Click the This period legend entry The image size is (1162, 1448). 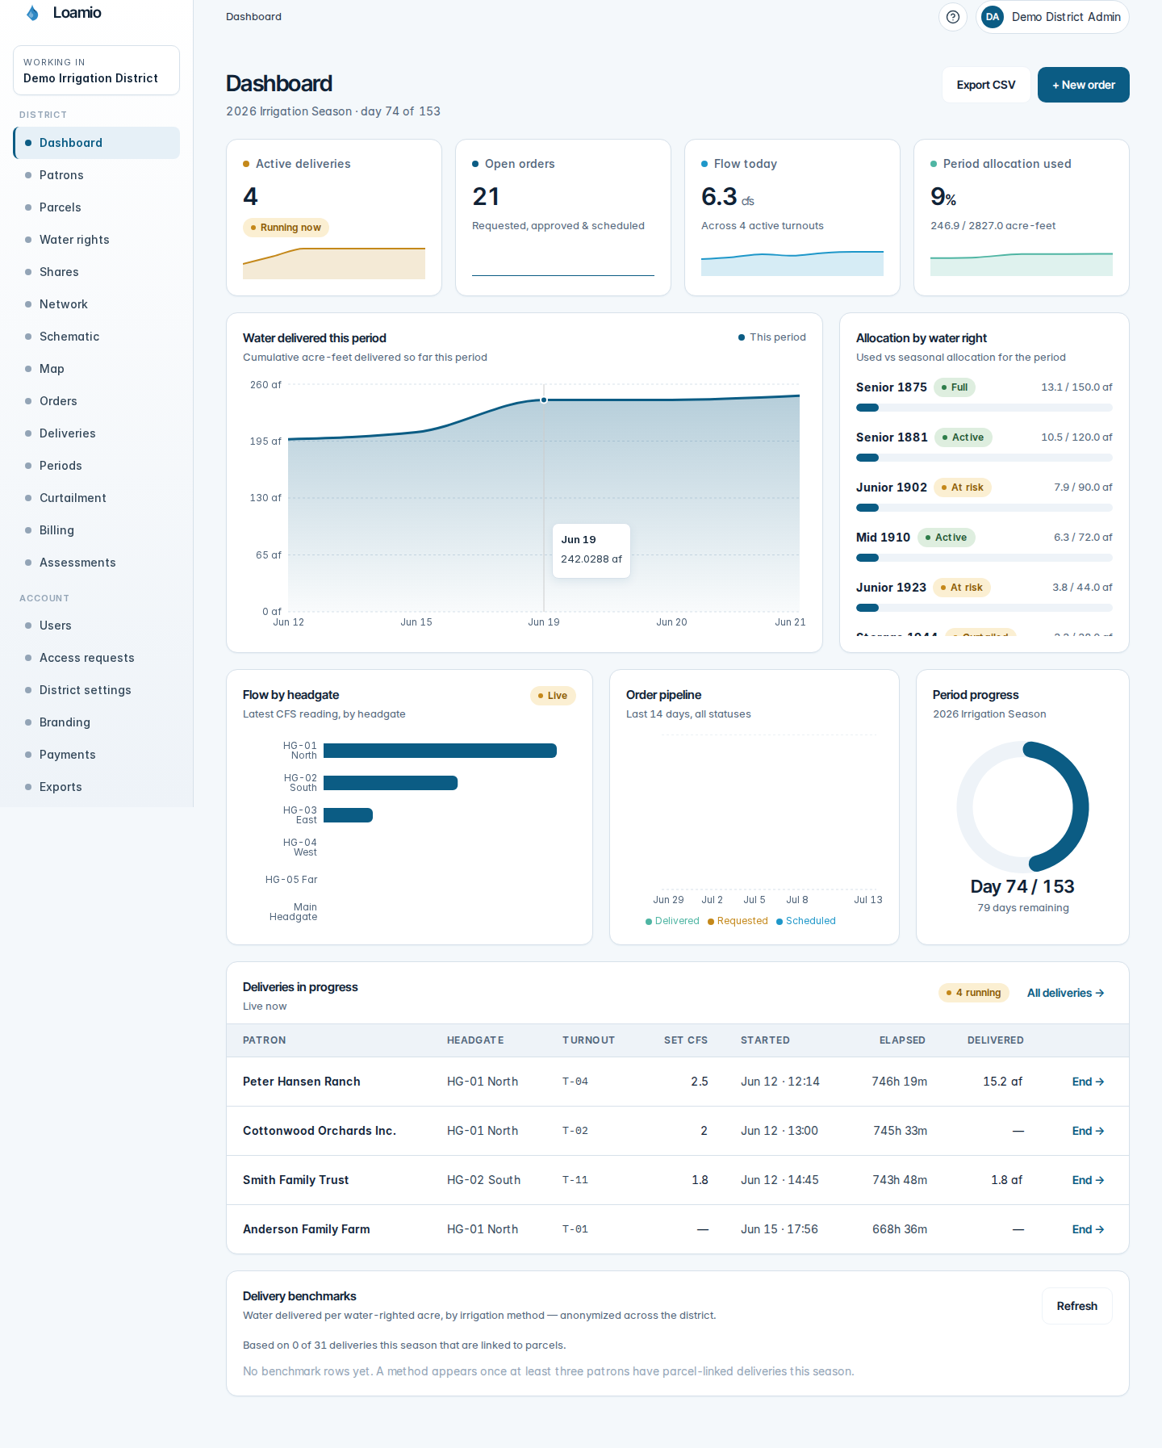point(772,337)
